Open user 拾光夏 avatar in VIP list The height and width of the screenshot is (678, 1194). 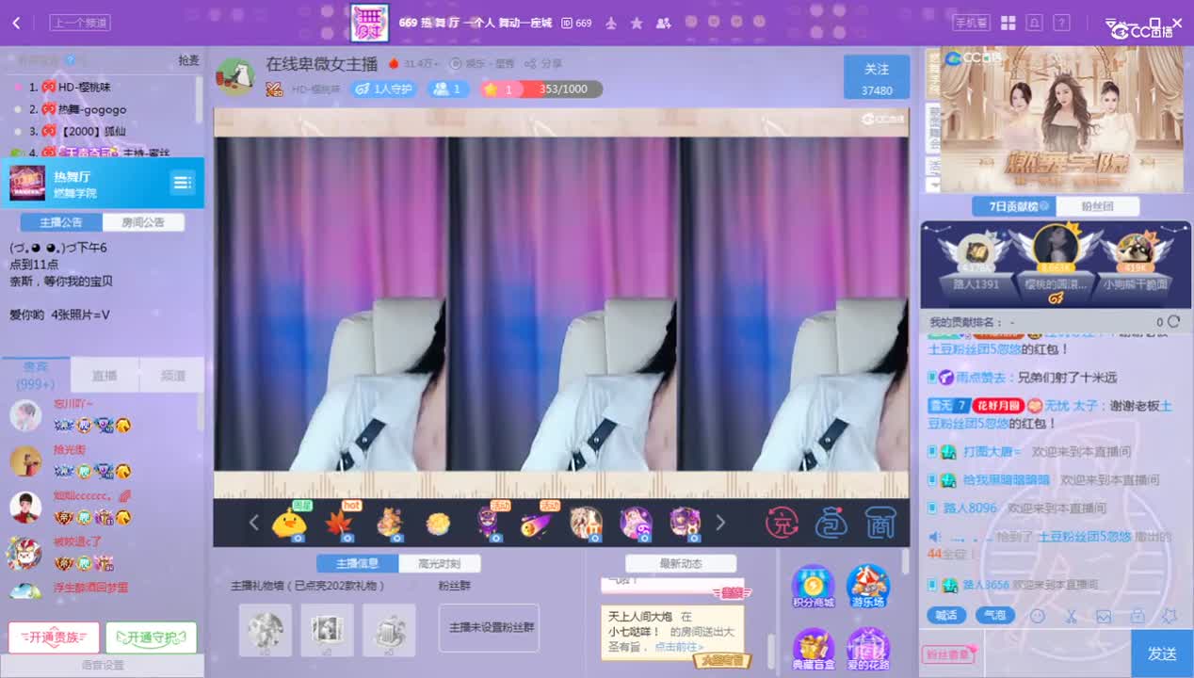click(25, 461)
